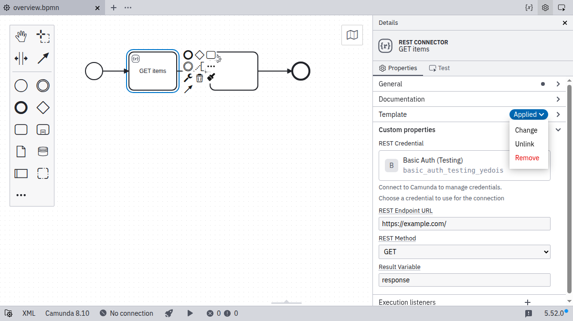Open the Properties tab
Image resolution: width=573 pixels, height=321 pixels.
[x=398, y=68]
